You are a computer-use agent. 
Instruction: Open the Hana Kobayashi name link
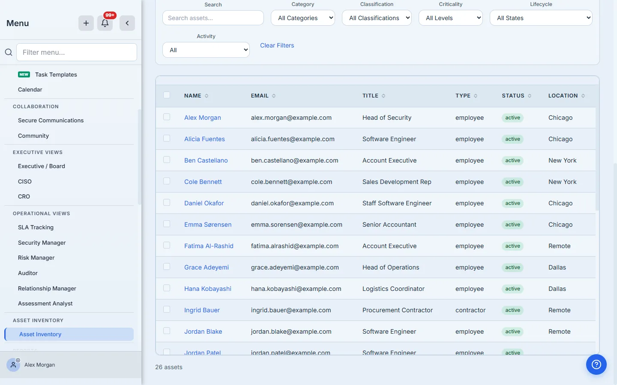coord(208,289)
